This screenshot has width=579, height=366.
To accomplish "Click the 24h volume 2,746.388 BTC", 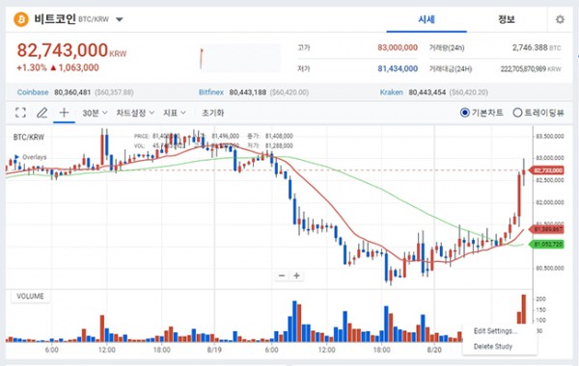I will tap(537, 47).
